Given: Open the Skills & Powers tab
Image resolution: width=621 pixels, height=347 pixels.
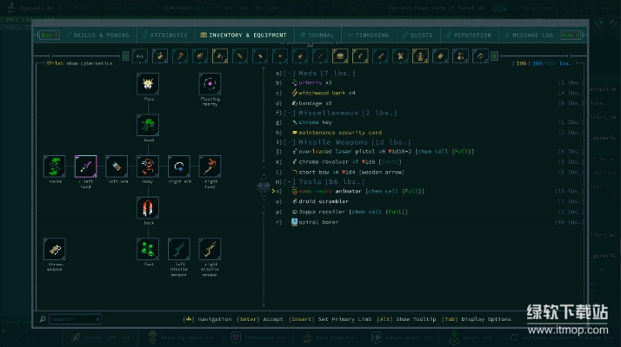Looking at the screenshot, I should pos(97,36).
